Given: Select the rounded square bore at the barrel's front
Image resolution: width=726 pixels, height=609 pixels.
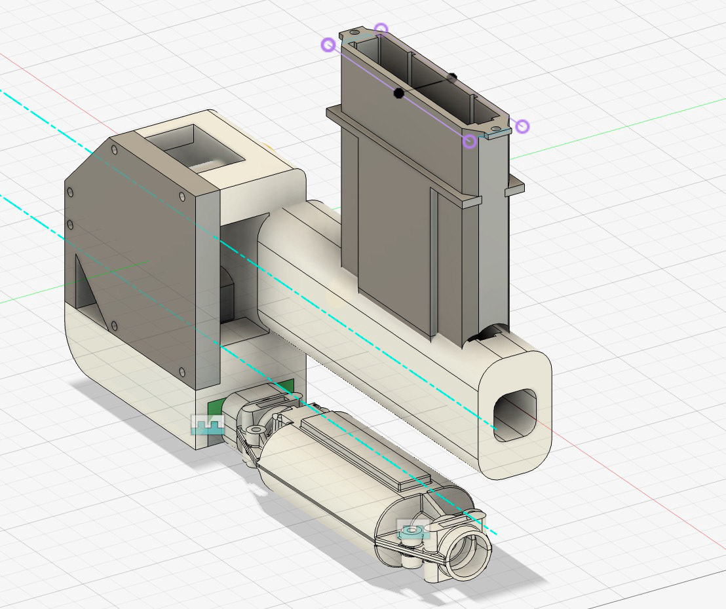Looking at the screenshot, I should click(515, 415).
